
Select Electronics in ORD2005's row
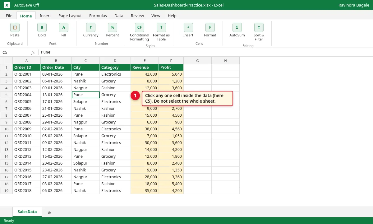pyautogui.click(x=115, y=102)
